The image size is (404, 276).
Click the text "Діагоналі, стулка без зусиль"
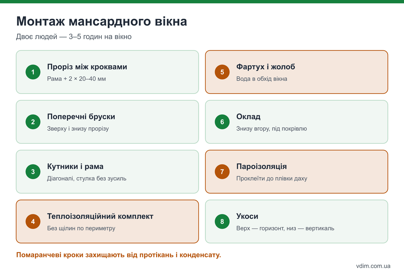coord(87,179)
